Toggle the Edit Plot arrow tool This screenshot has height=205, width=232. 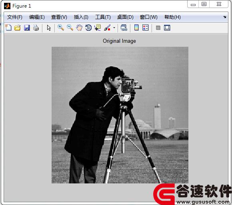(49, 28)
